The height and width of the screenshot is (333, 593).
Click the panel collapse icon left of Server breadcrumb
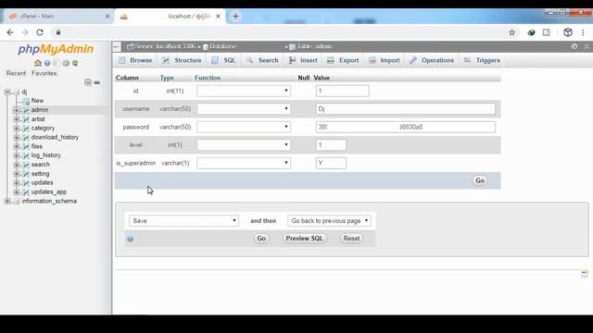click(x=117, y=46)
